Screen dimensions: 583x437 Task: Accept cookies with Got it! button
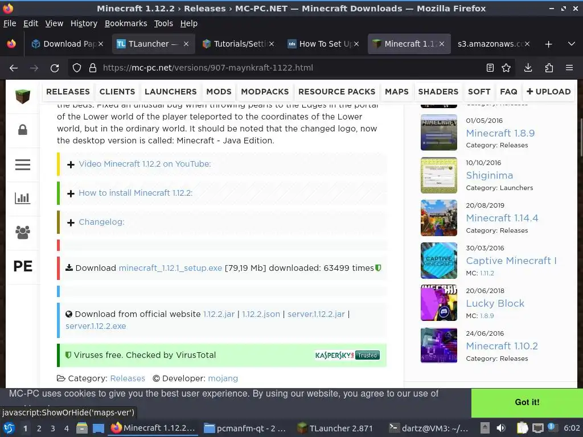527,402
